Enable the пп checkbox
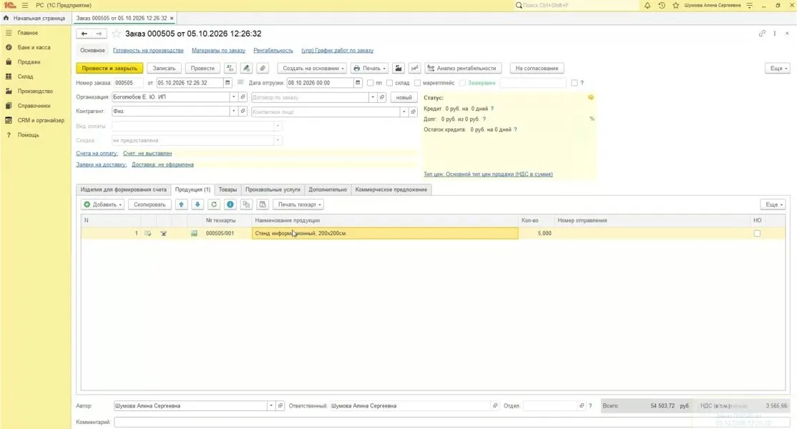Screen dimensions: 797x429 click(370, 83)
